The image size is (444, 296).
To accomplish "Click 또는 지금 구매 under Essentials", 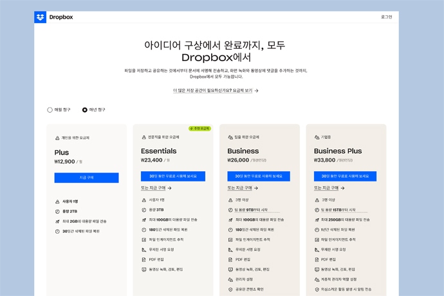I will (x=156, y=189).
